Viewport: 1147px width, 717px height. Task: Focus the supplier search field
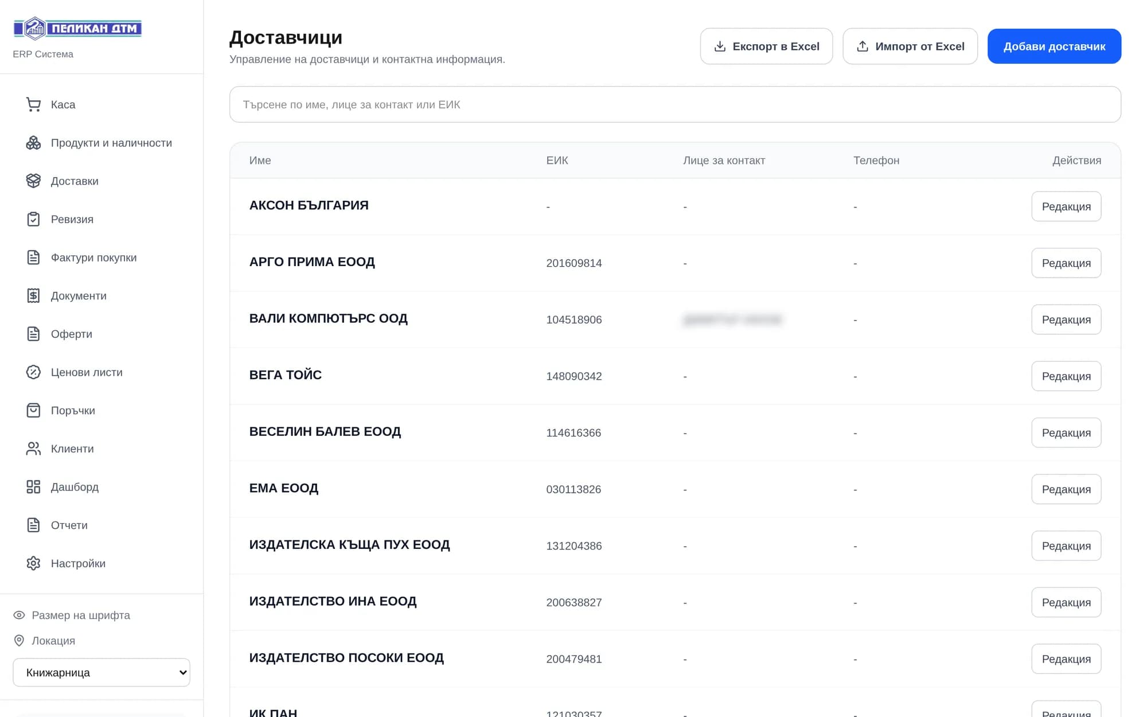(x=675, y=104)
